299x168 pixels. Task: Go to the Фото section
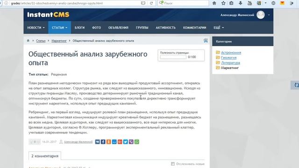(97, 28)
